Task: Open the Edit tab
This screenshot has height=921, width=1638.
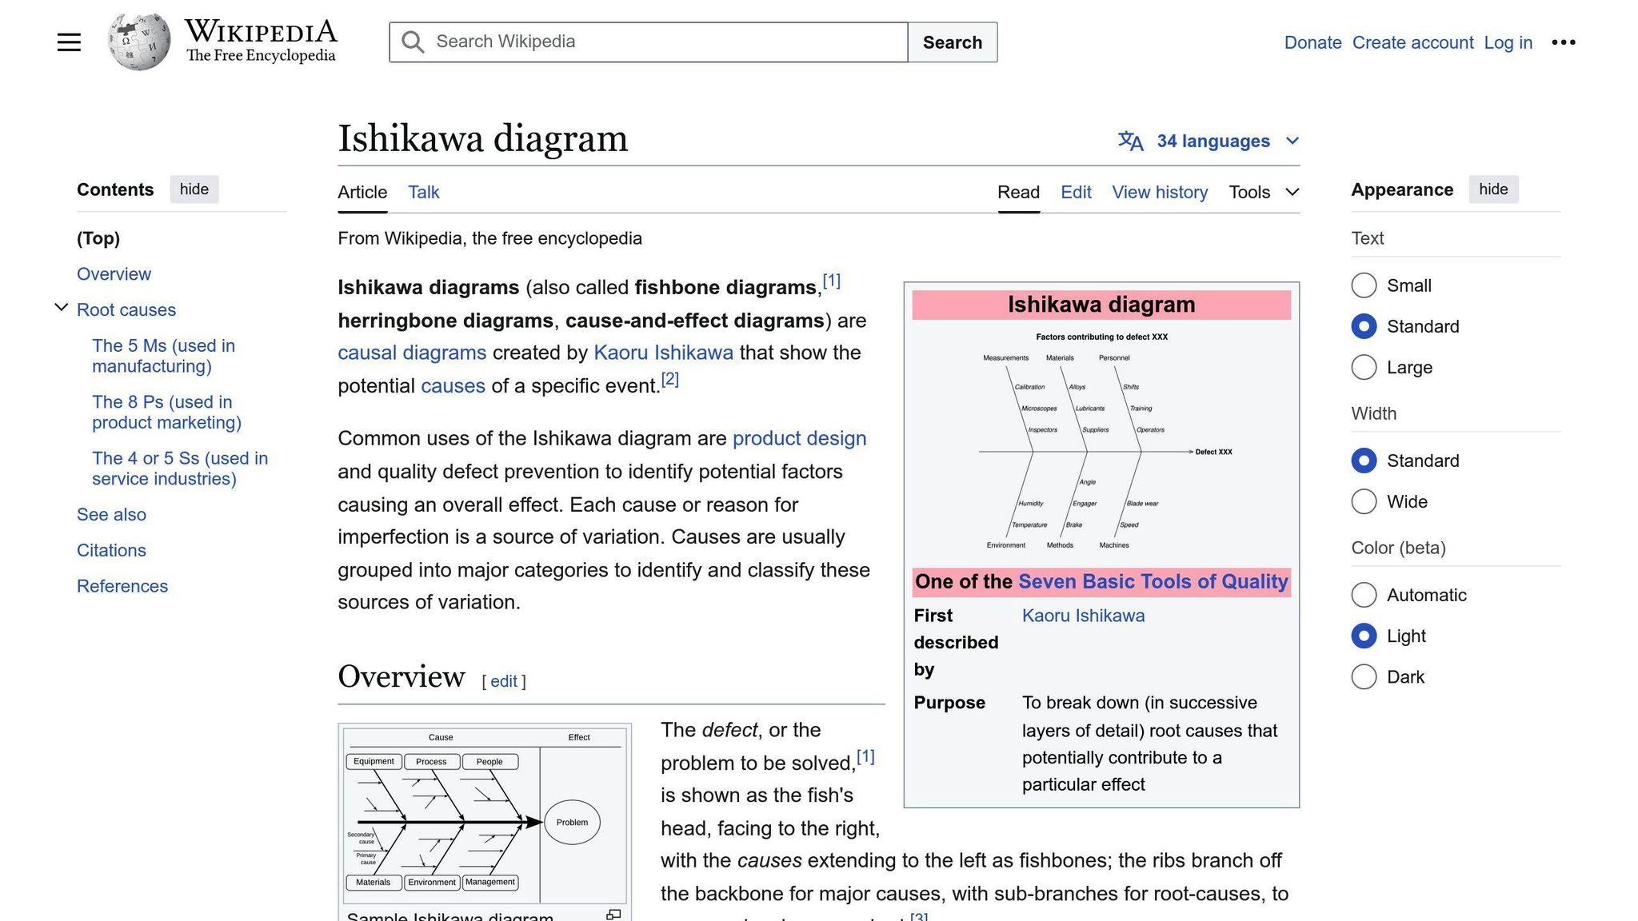Action: (1076, 192)
